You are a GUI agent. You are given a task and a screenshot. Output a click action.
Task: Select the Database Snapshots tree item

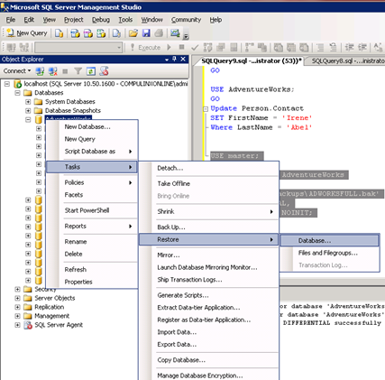(73, 110)
